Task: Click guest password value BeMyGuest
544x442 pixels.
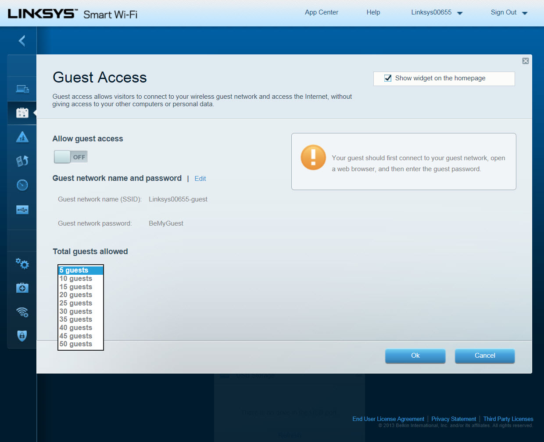Action: [166, 223]
